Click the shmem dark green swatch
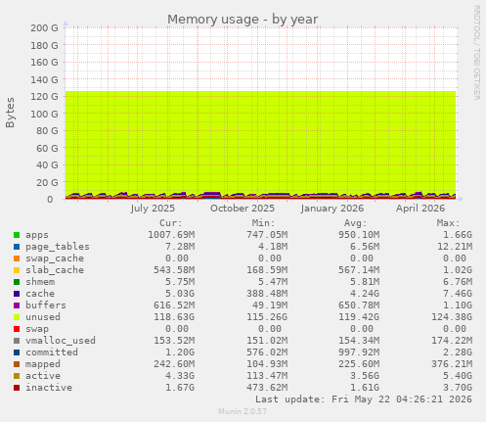The height and width of the screenshot is (422, 486). (x=17, y=282)
